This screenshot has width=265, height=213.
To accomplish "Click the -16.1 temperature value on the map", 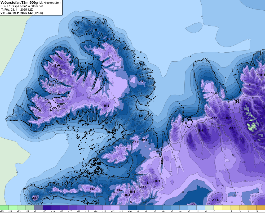I will pos(147,183).
